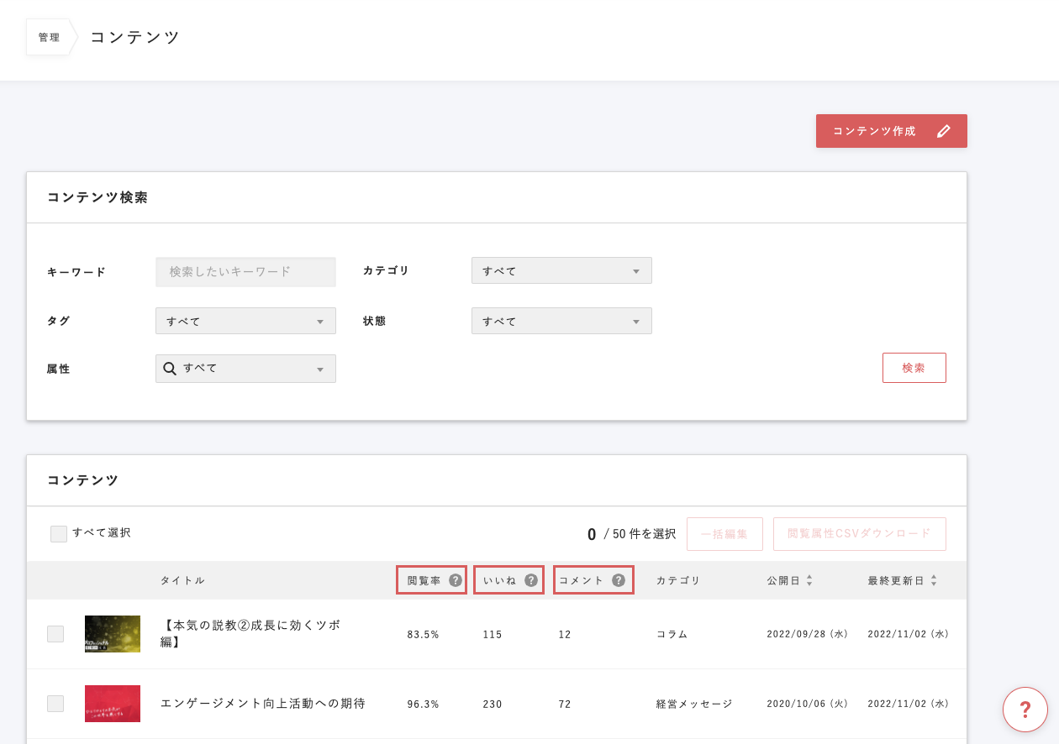The image size is (1059, 744).
Task: Open the 状態 dropdown
Action: [561, 322]
